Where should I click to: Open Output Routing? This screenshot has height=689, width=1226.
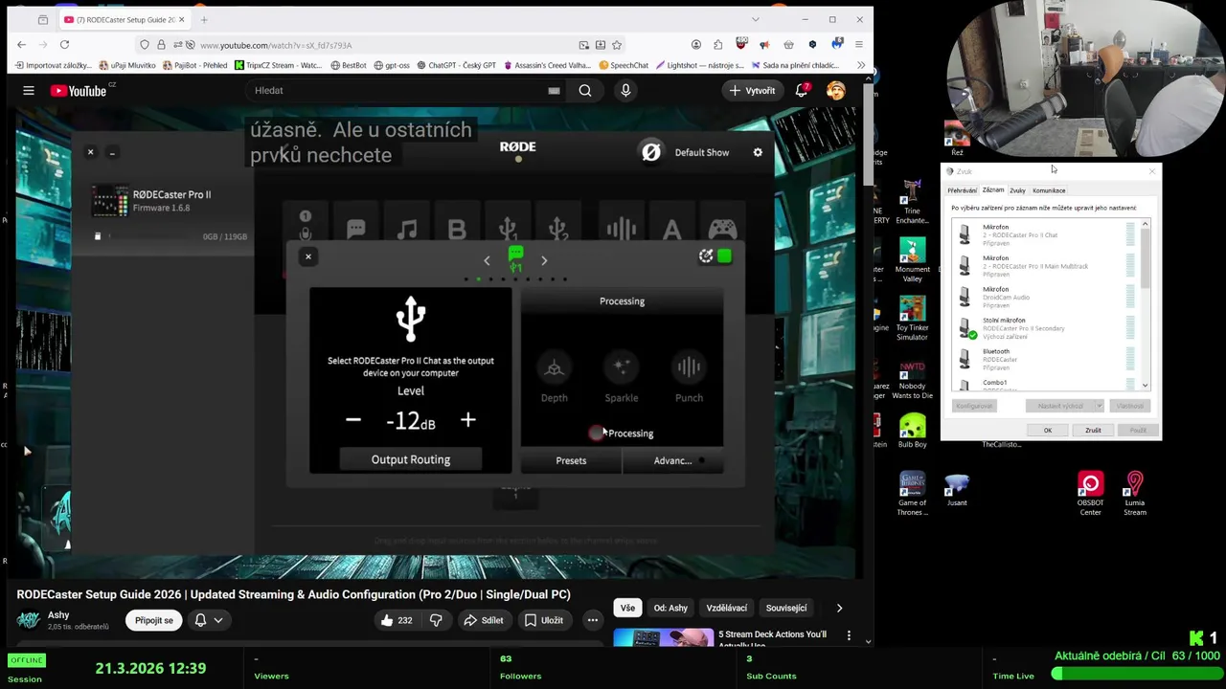tap(410, 459)
